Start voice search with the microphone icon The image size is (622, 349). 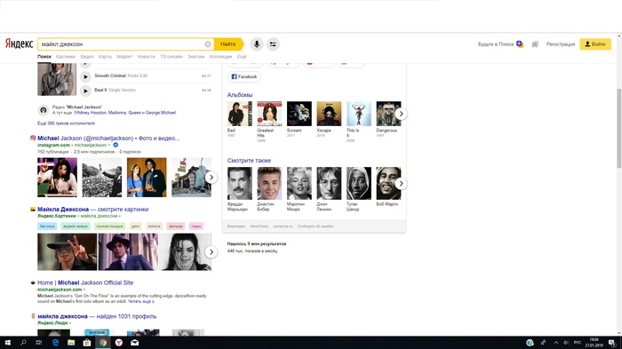pyautogui.click(x=257, y=44)
